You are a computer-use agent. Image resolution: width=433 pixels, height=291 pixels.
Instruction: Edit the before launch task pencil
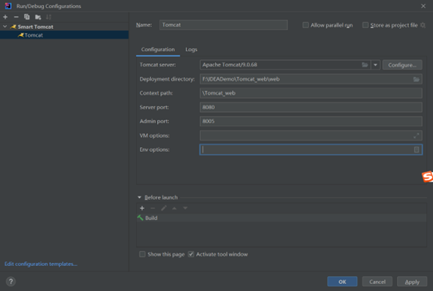click(x=163, y=208)
